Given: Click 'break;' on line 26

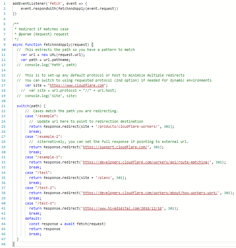Looking at the screenshot, I should point(35,132).
